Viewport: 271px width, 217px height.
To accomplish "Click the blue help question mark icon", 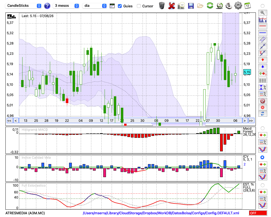I will pos(47,6).
